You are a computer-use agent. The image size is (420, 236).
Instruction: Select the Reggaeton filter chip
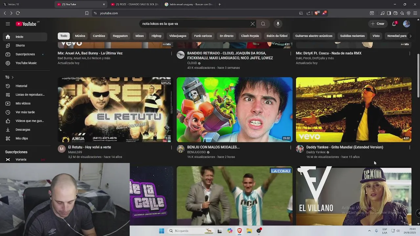click(120, 36)
